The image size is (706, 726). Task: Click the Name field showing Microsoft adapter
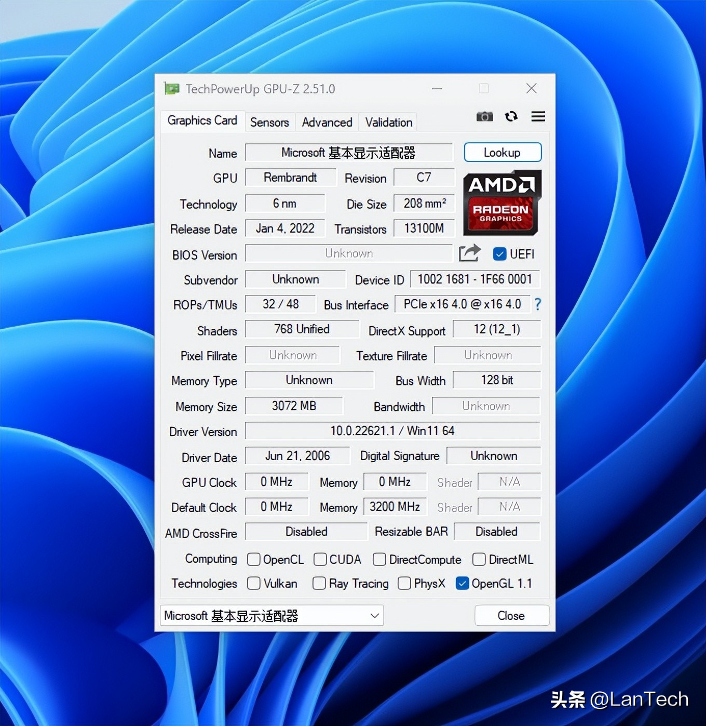pos(349,153)
